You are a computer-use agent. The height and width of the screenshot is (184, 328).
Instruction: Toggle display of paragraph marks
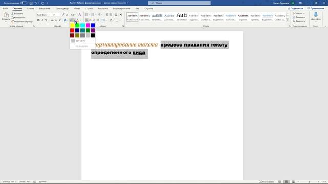coord(121,15)
